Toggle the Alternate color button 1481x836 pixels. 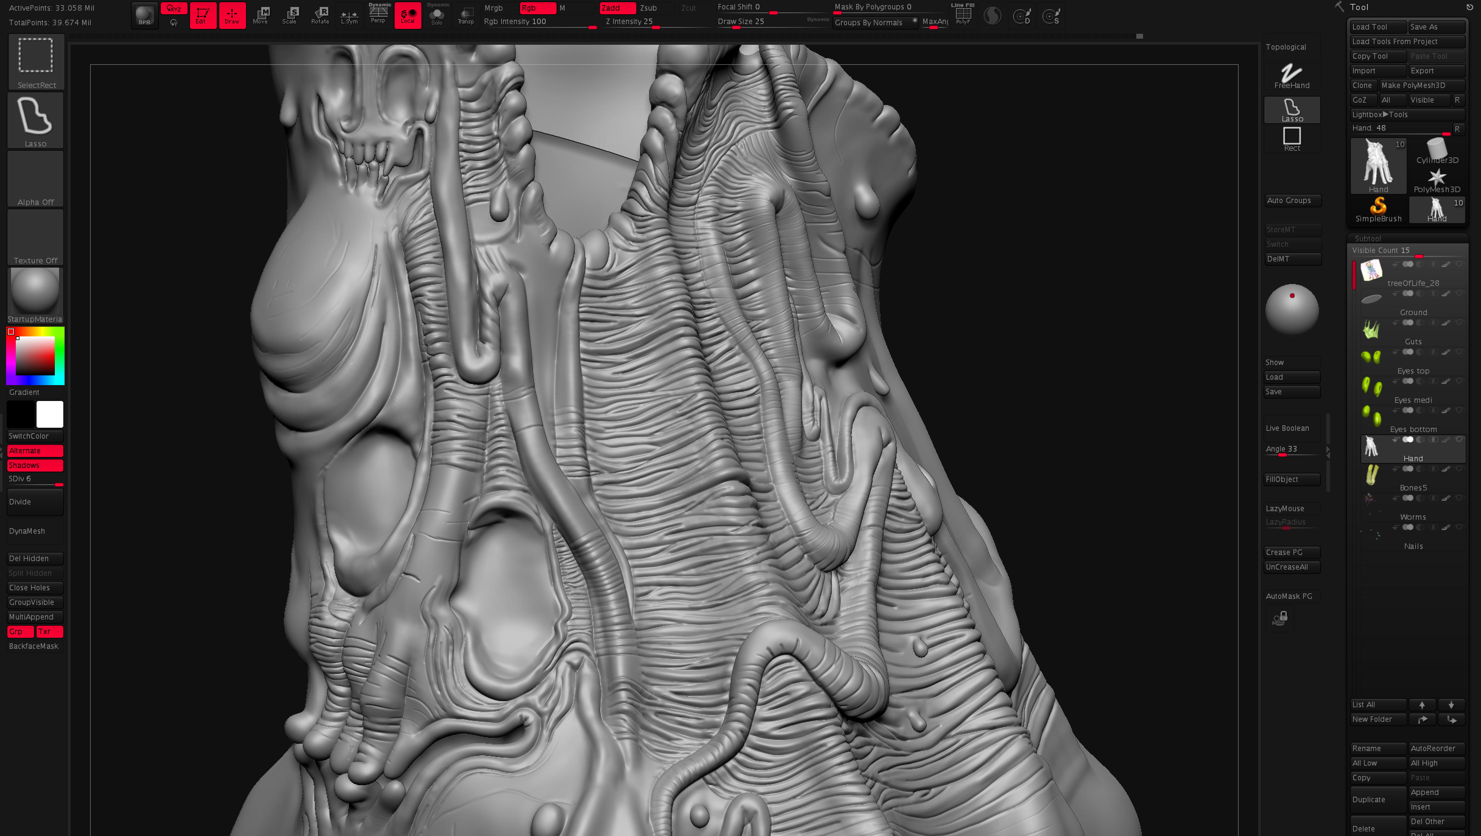pos(35,451)
